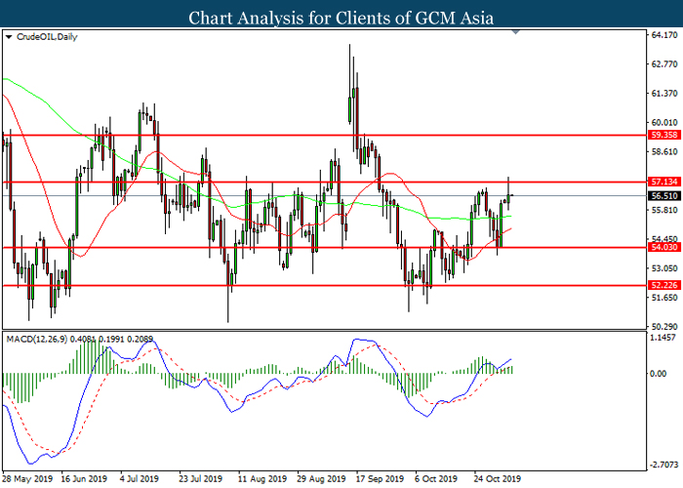This screenshot has width=683, height=488.
Task: Click the 4 Jul 2019 date label
Action: point(140,479)
